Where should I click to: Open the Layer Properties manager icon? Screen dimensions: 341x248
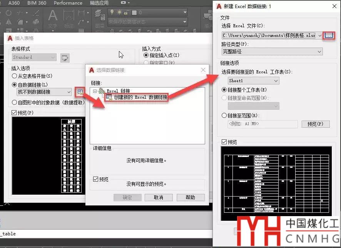[x=100, y=16]
